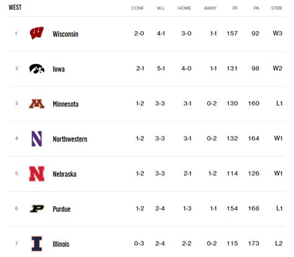Screen dimensions: 294x257
Task: Sort standings by W-L column header
Action: point(161,8)
